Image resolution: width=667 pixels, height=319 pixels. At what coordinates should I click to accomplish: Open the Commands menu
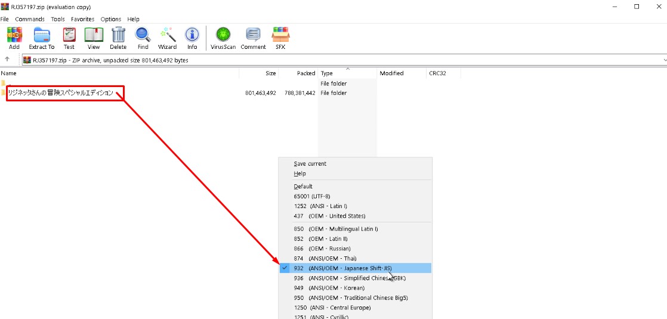click(x=30, y=19)
